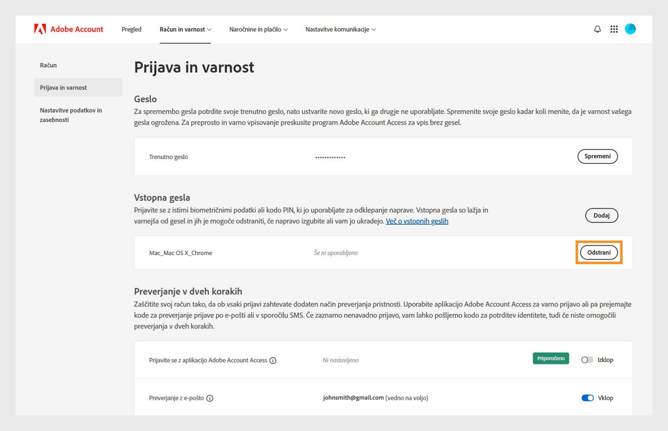
Task: Open Nastavitve komunikacije dropdown
Action: (x=340, y=30)
